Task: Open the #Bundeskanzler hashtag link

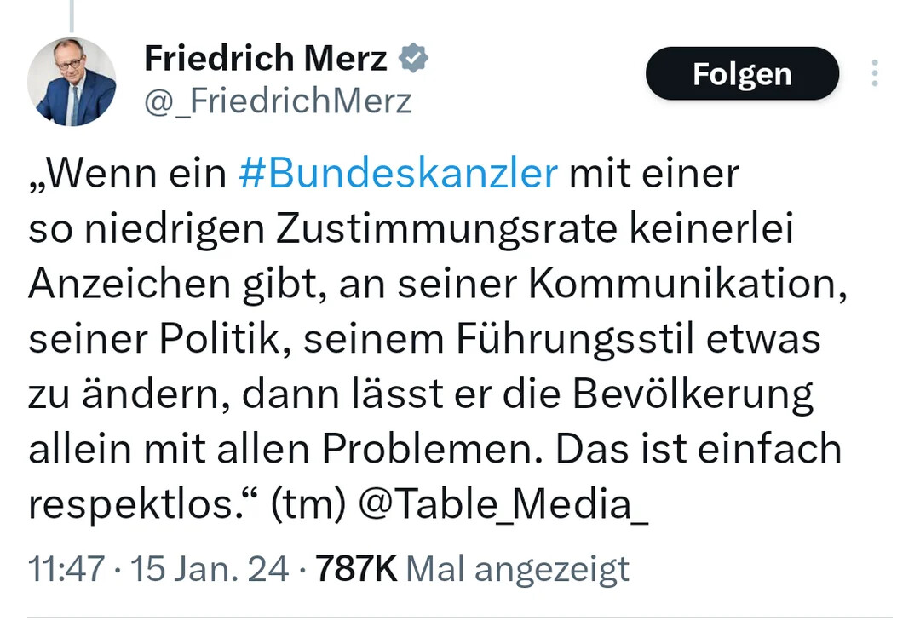Action: 398,174
